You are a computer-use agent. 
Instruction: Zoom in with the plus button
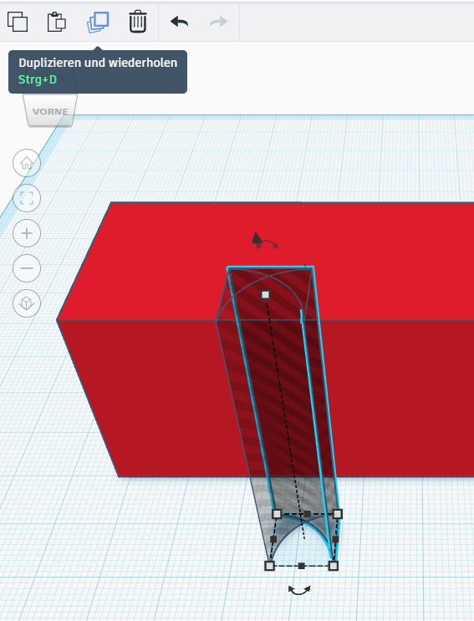coord(27,233)
